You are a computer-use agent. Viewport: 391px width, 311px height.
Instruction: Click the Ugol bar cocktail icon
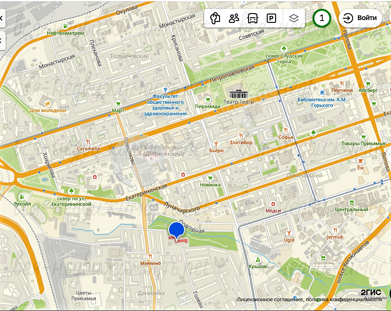[x=289, y=233]
